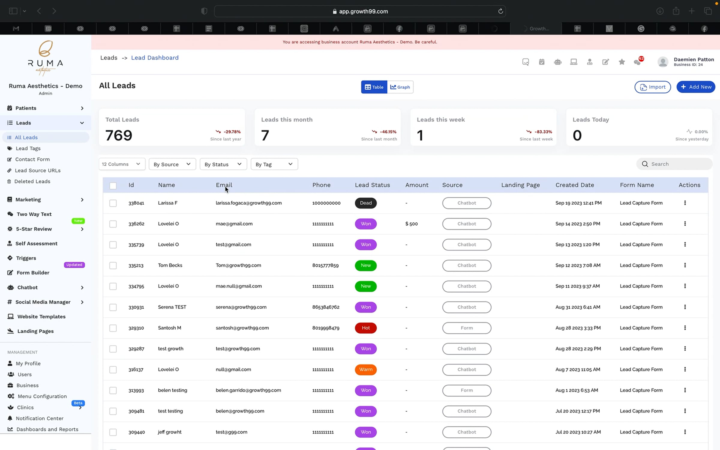The height and width of the screenshot is (450, 720).
Task: Select checkbox for lead 334795
Action: pyautogui.click(x=113, y=286)
